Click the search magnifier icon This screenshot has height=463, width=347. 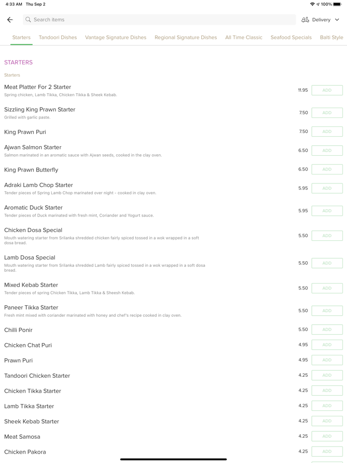(28, 19)
